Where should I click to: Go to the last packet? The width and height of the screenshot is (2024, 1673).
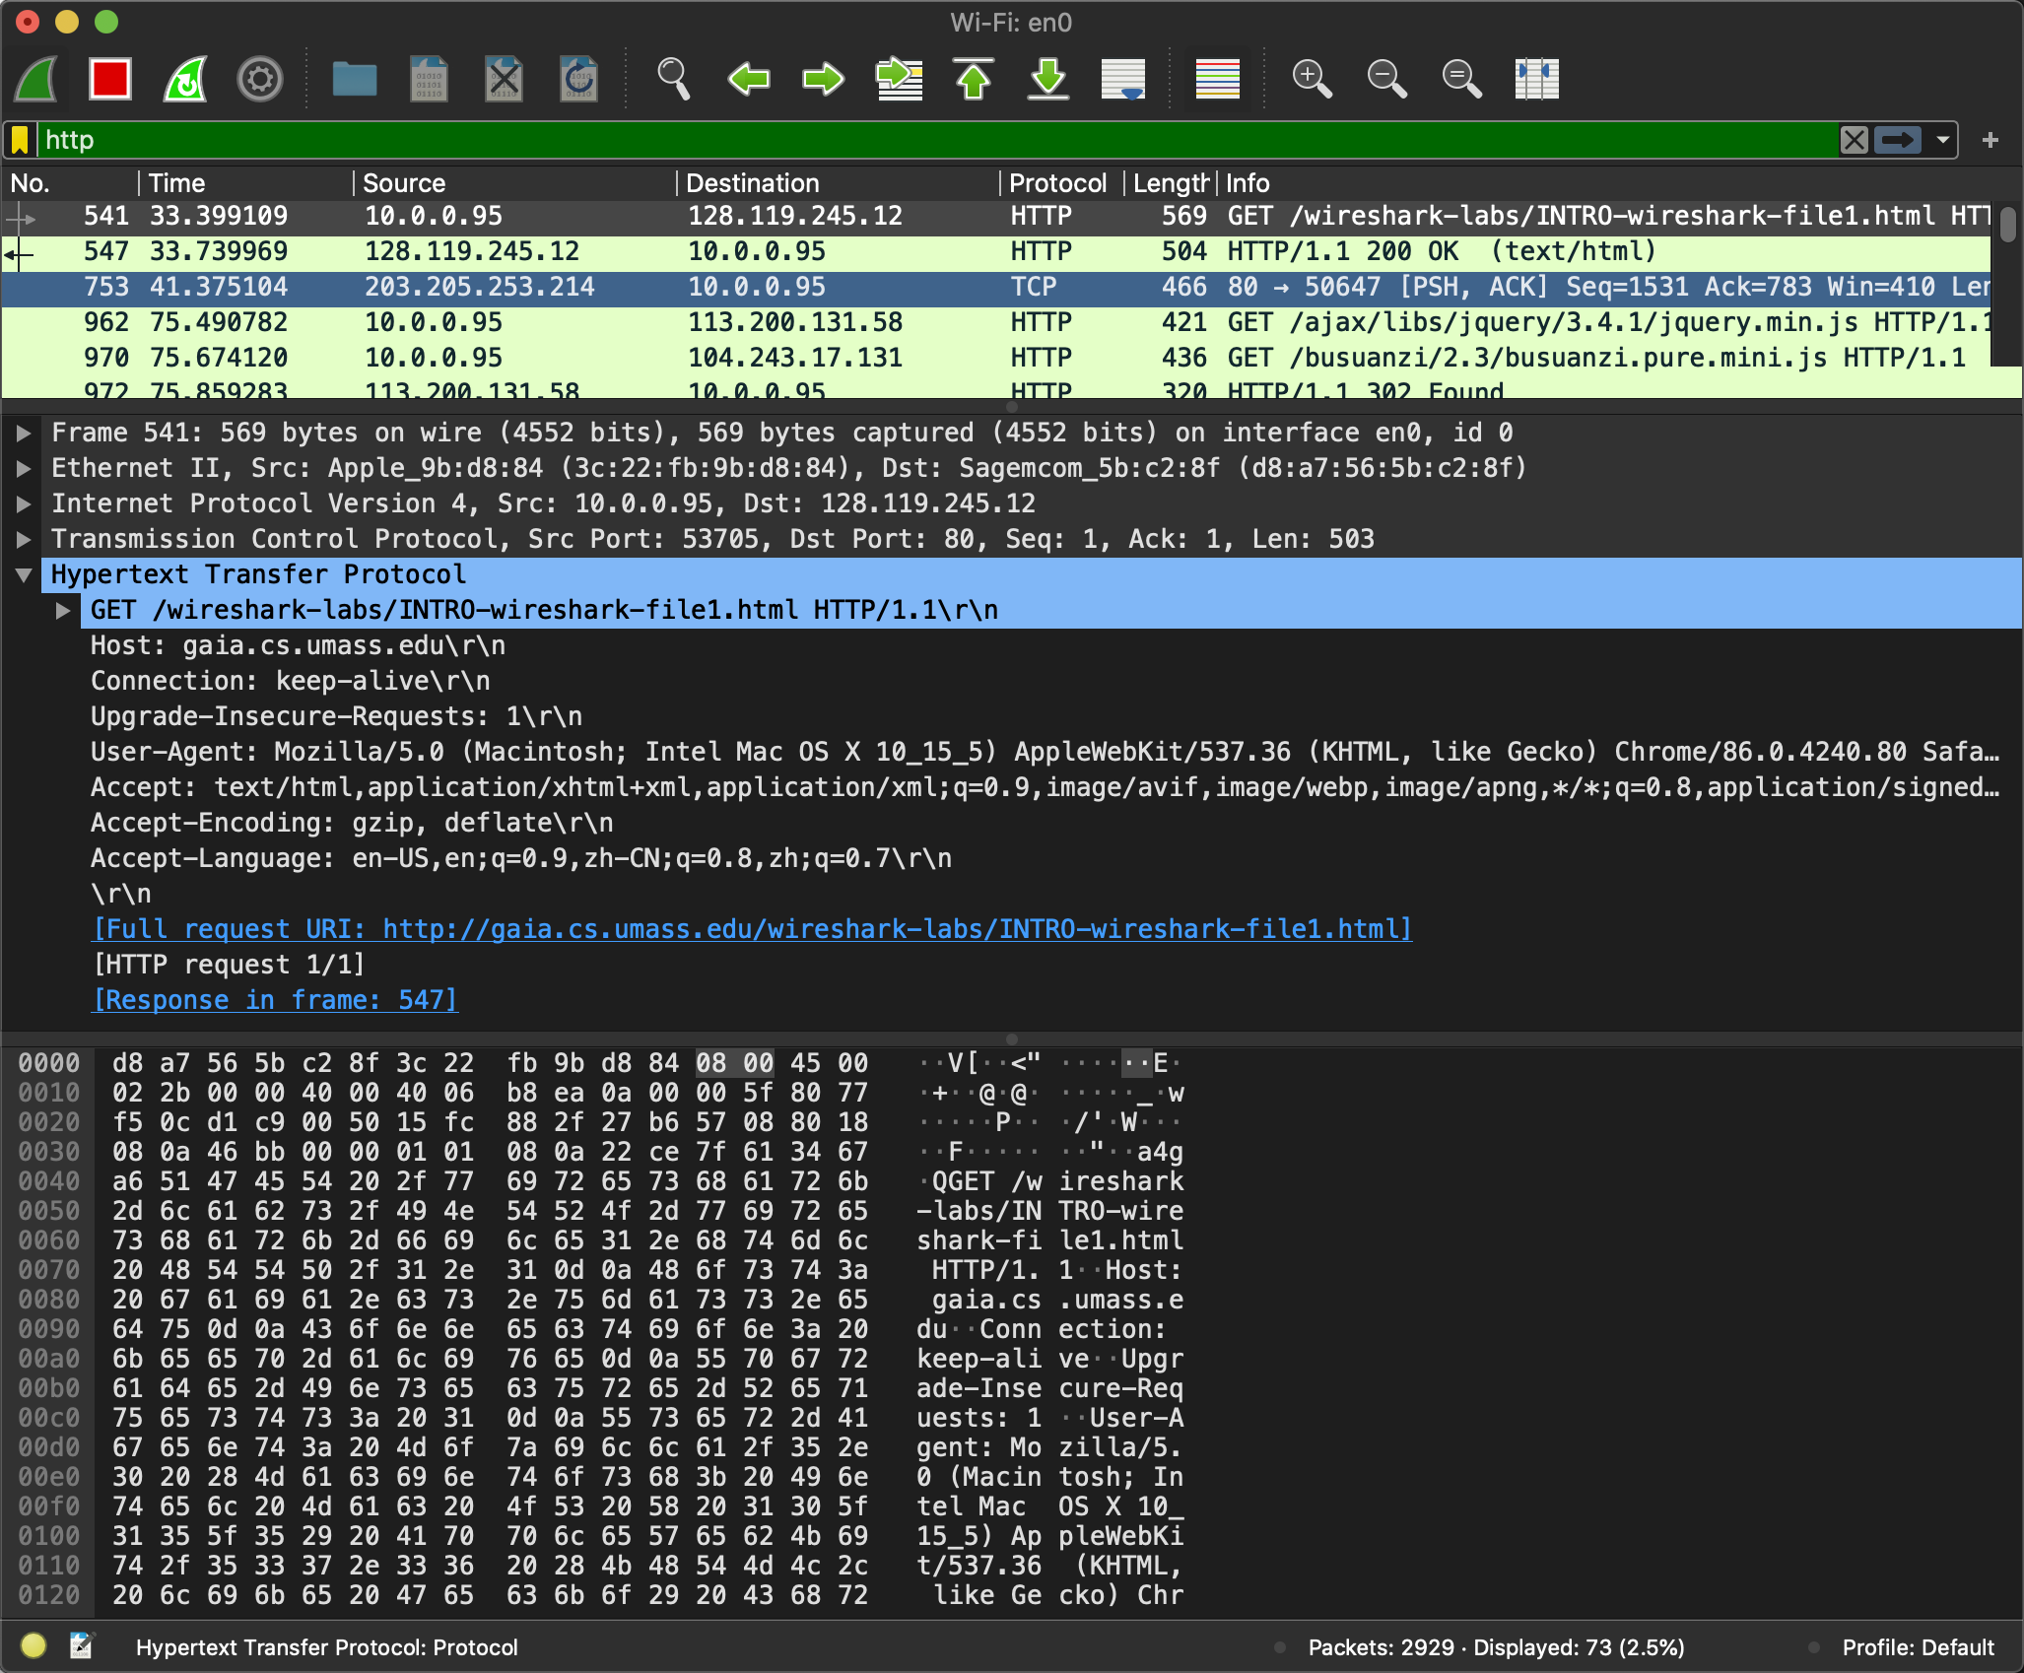(1047, 79)
